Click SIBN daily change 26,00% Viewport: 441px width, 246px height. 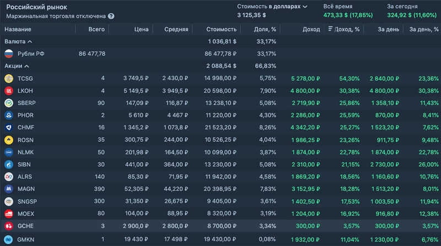click(428, 165)
